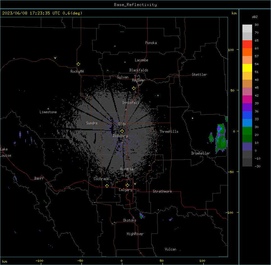The image size is (271, 265).
Task: Click the purple 39 dBZ legend swatch
Action: [247, 107]
